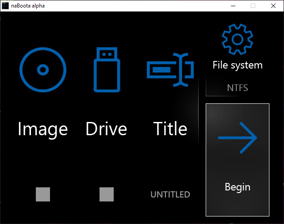Click the blue arrow on Begin
Viewport: 284px width, 224px height.
238,138
